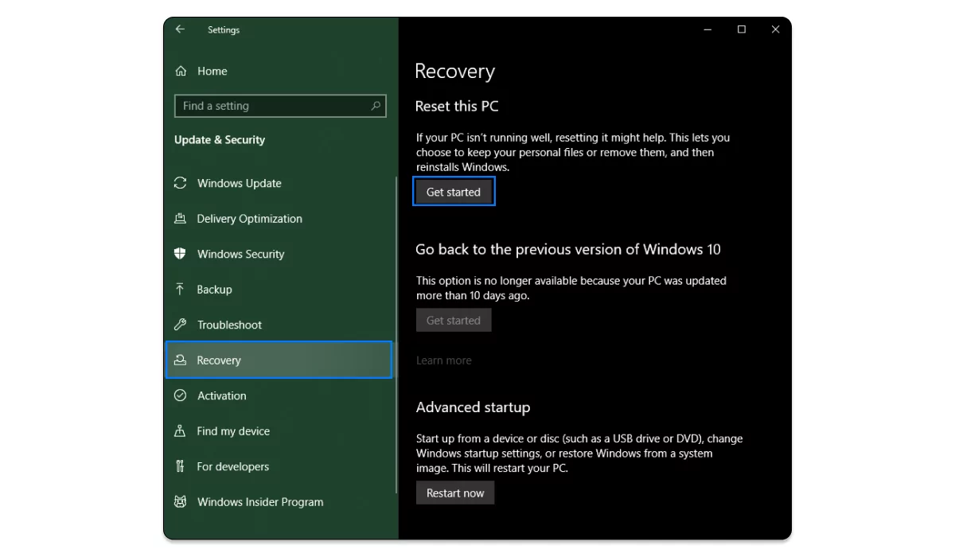Open the Learn more link
This screenshot has width=955, height=557.
click(443, 360)
